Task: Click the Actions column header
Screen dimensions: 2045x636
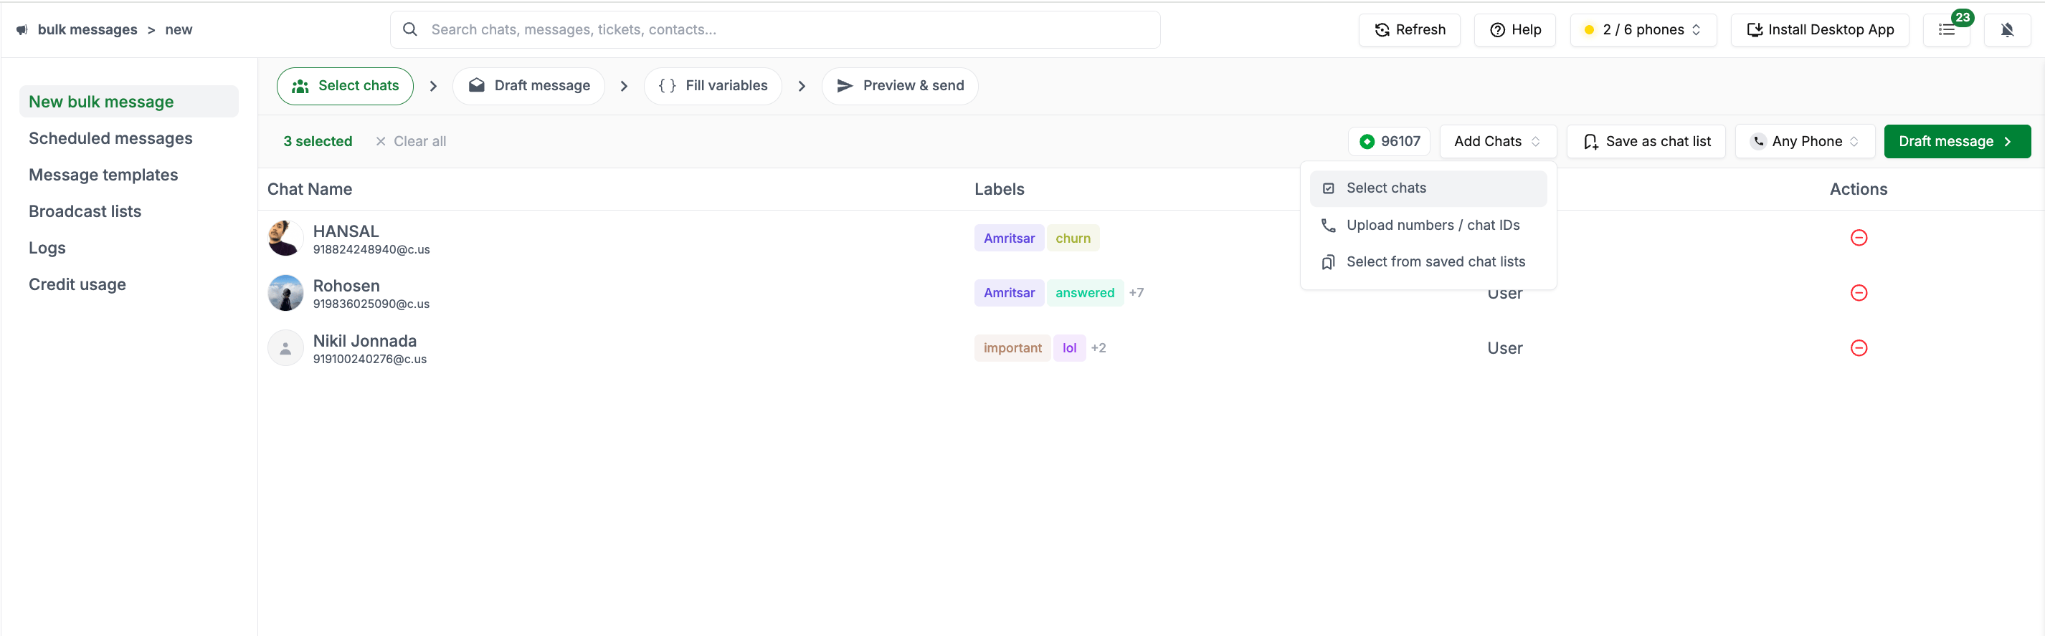Action: pyautogui.click(x=1859, y=189)
